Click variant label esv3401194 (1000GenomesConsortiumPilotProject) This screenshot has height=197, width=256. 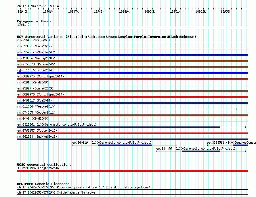112,143
